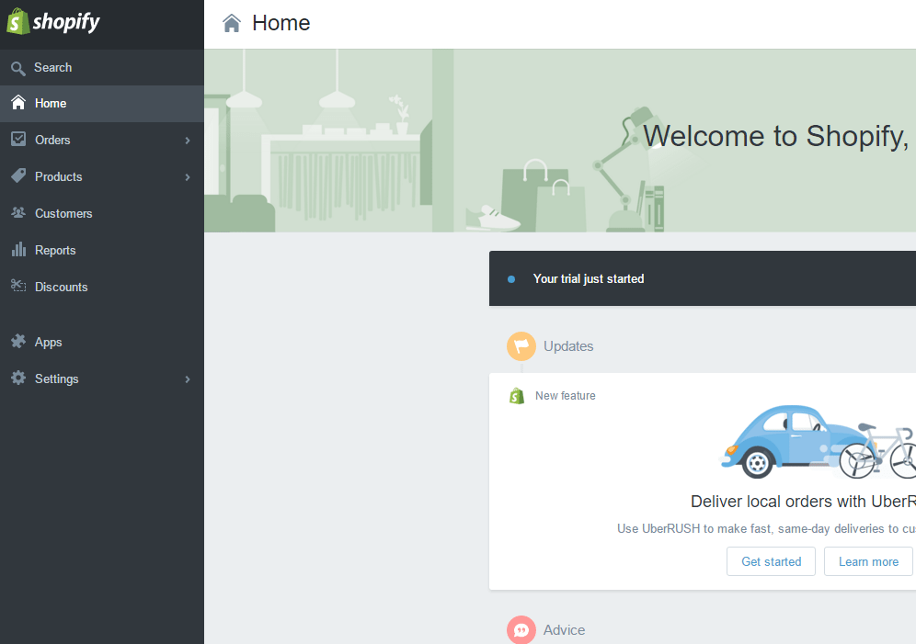Click the Learn more button
The image size is (916, 644).
coord(869,561)
